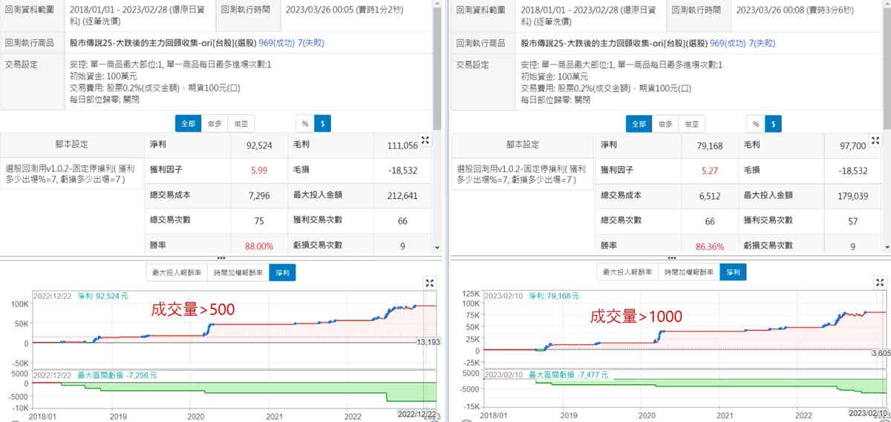The width and height of the screenshot is (891, 422).
Task: Expand the right statistics table to fullscreen
Action: tap(875, 139)
